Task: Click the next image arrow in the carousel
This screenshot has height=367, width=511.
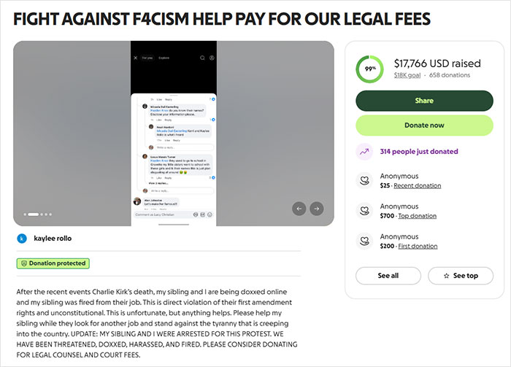Action: pyautogui.click(x=316, y=209)
